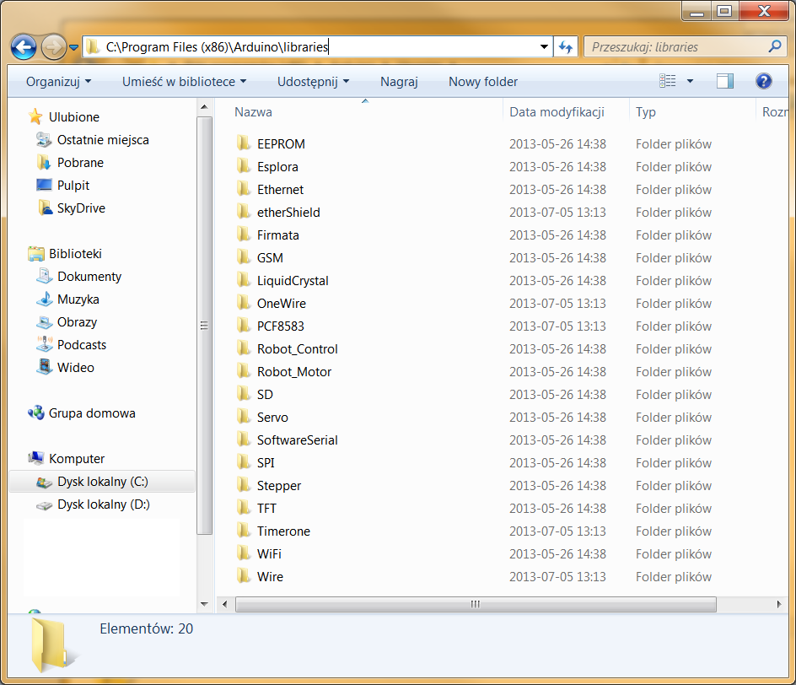Select the Robot_Motor folder icon
Screen dimensions: 796x685
click(244, 372)
